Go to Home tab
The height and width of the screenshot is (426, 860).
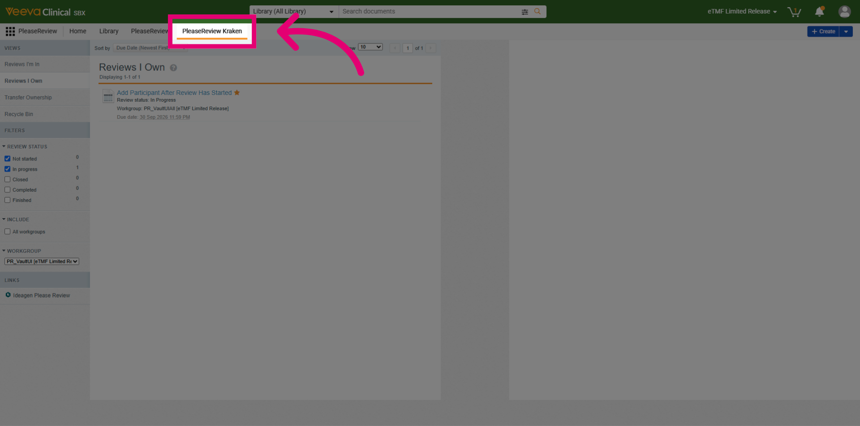click(78, 31)
